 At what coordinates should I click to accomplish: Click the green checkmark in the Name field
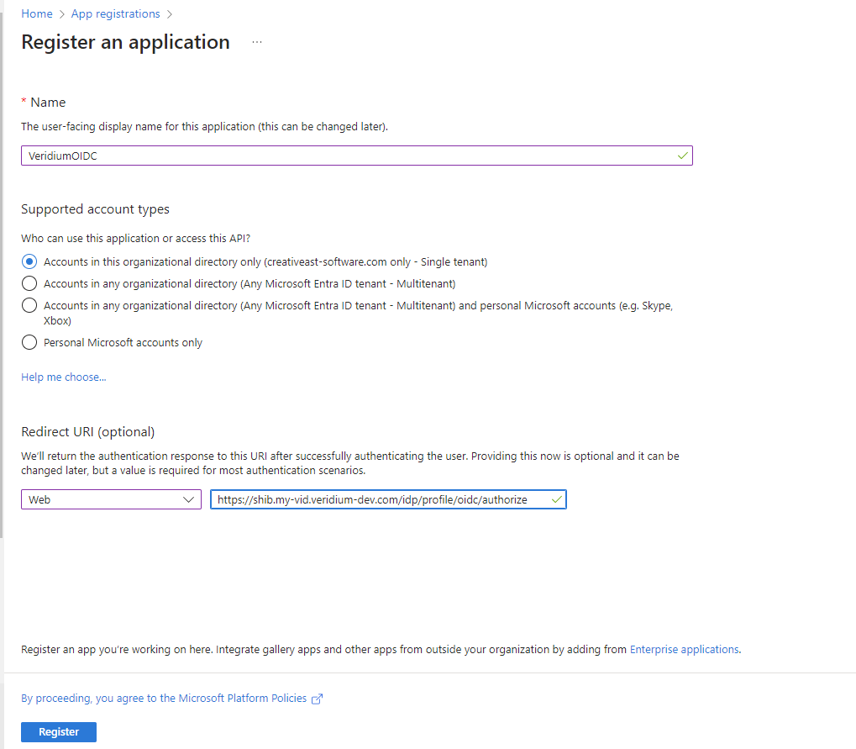tap(682, 156)
